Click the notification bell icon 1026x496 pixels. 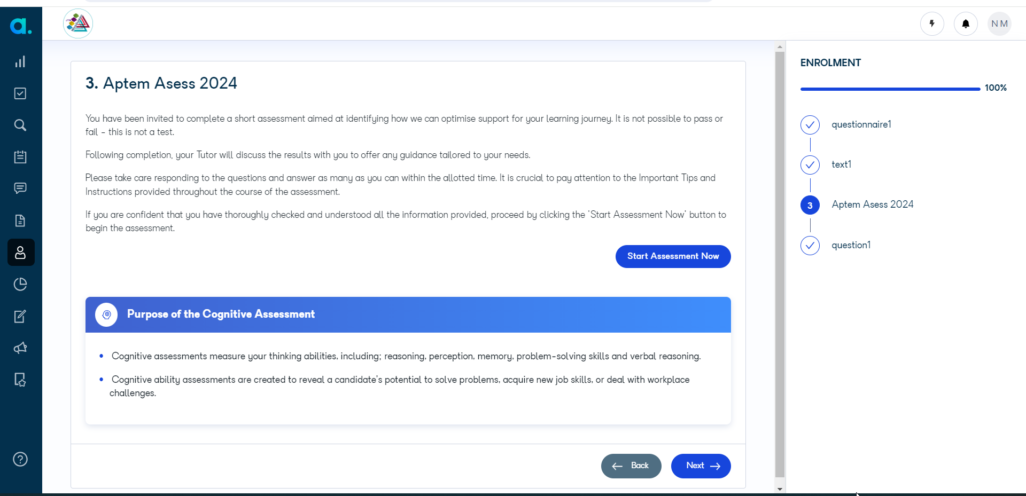pyautogui.click(x=966, y=24)
